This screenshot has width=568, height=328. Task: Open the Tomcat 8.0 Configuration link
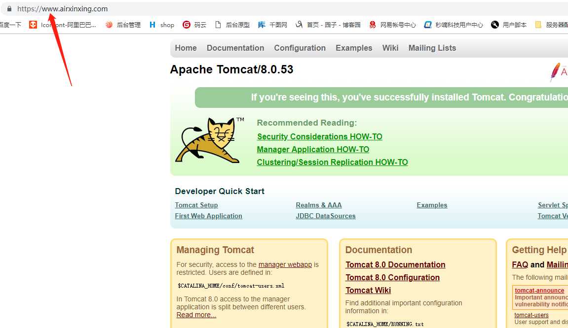pyautogui.click(x=392, y=277)
